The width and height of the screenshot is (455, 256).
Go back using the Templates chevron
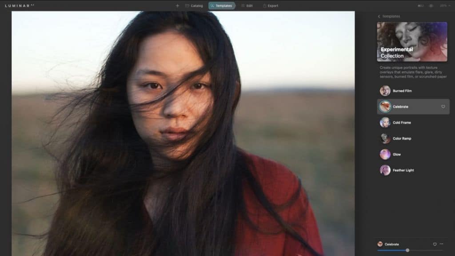379,16
